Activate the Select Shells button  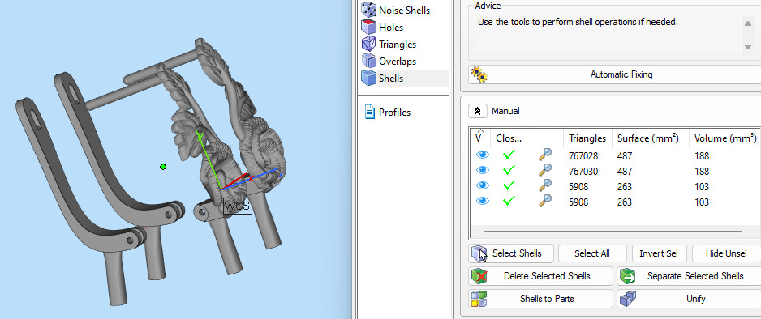click(x=512, y=253)
